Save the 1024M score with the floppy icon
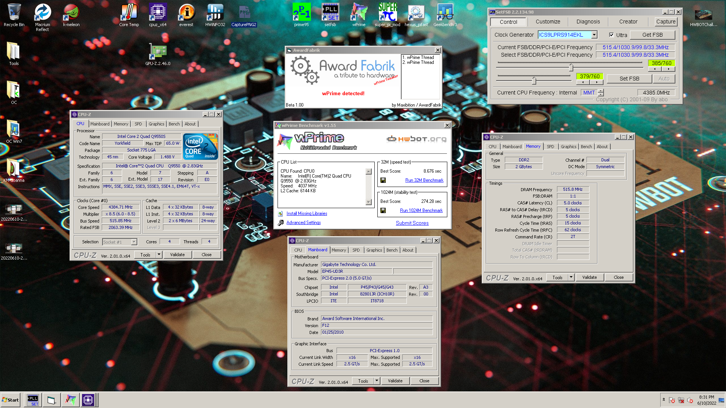The height and width of the screenshot is (408, 726). point(383,210)
